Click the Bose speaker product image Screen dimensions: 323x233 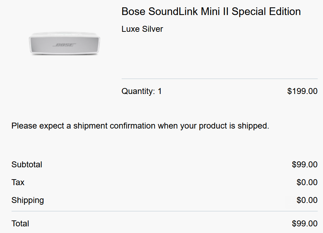click(x=64, y=43)
